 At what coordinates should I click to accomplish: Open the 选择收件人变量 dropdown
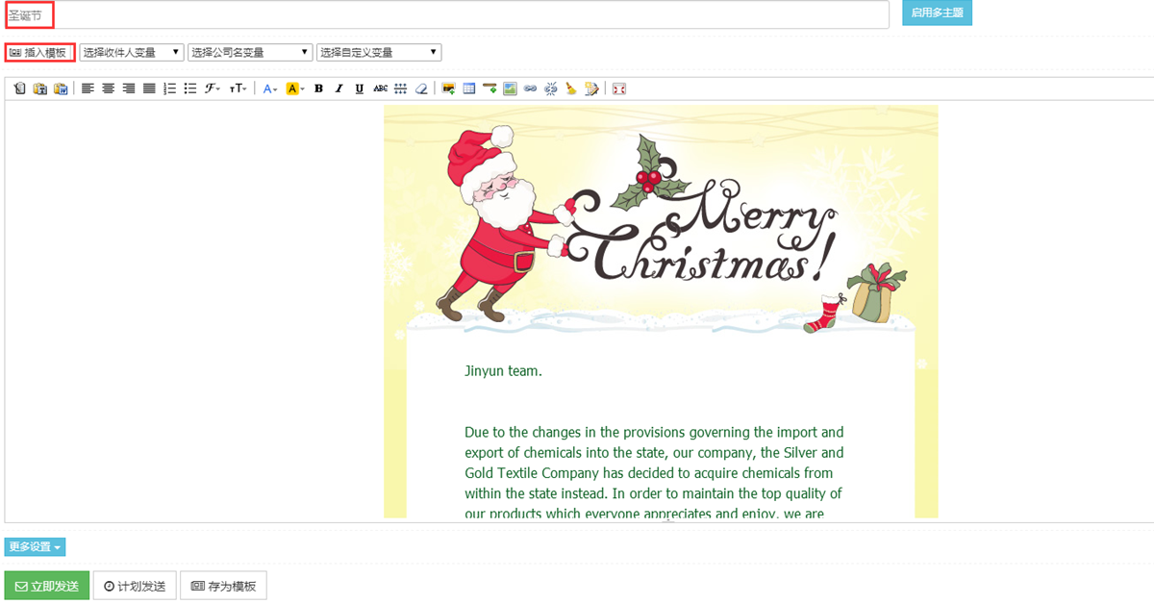pos(132,52)
